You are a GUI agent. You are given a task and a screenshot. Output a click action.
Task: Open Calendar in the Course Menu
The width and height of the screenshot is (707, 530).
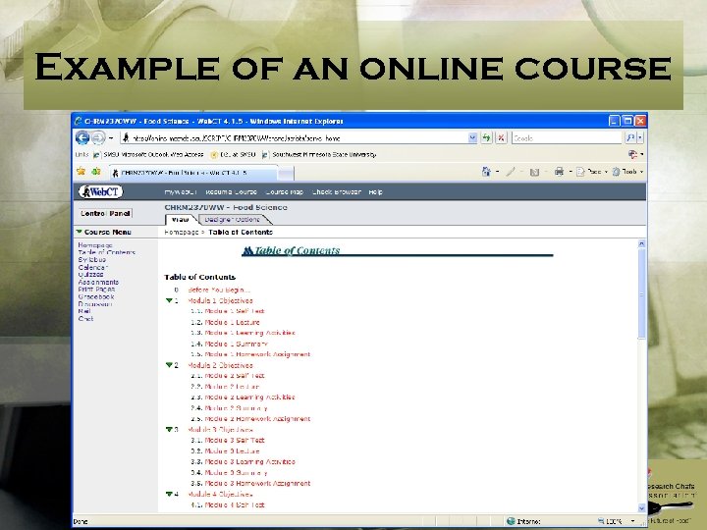[93, 267]
